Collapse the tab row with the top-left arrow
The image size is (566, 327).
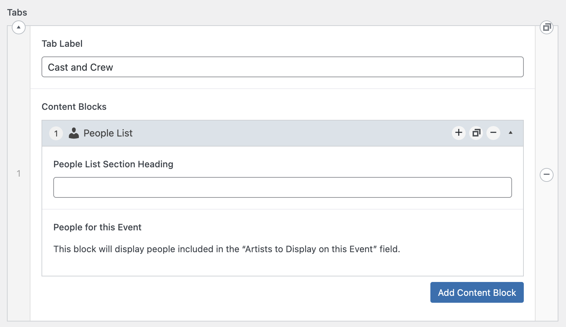coord(19,27)
